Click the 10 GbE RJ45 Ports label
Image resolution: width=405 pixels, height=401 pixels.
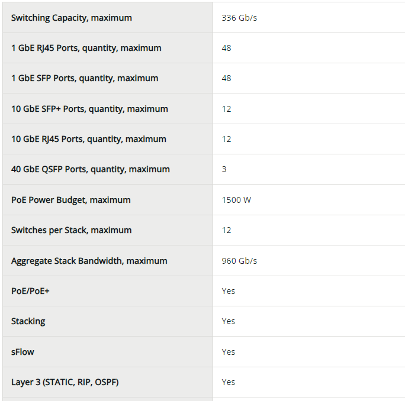pos(88,139)
